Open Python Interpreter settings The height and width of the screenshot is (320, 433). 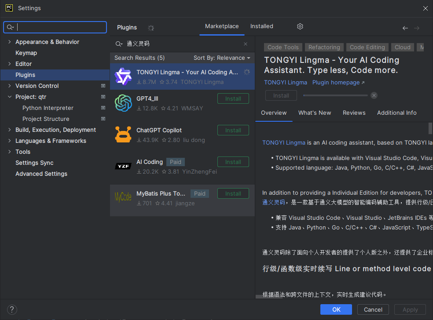click(48, 108)
